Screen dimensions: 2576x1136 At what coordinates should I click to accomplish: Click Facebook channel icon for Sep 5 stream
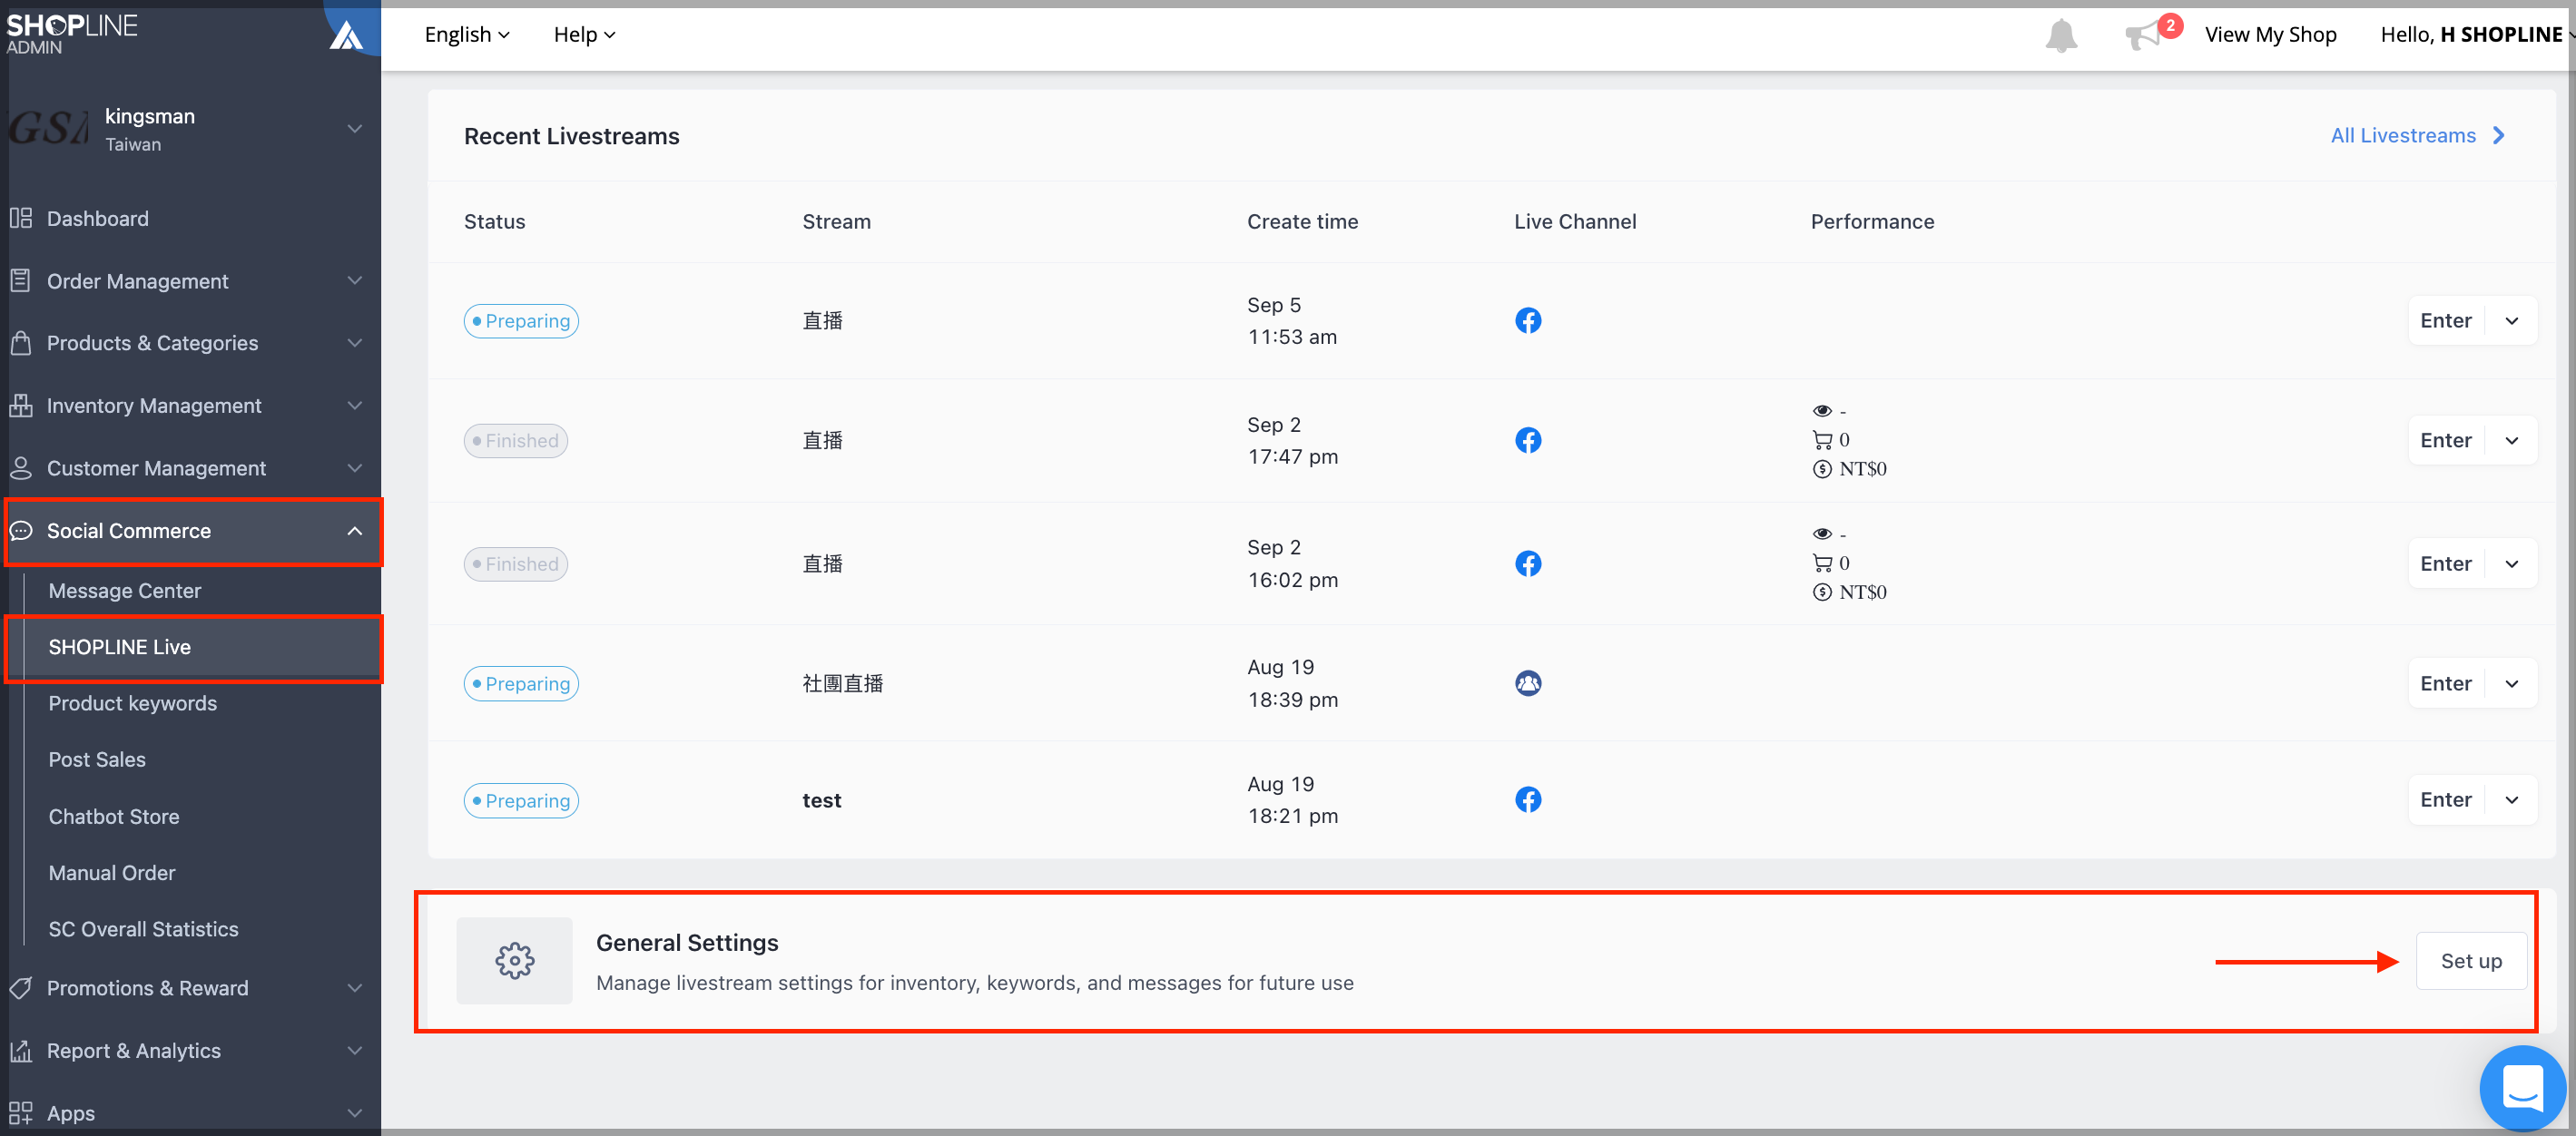(1528, 320)
